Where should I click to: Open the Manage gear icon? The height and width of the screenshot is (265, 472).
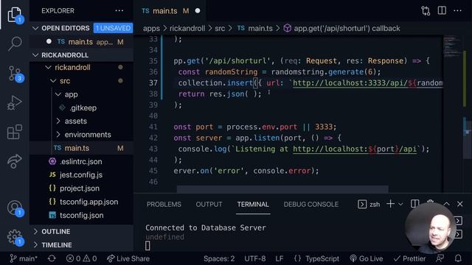point(15,237)
